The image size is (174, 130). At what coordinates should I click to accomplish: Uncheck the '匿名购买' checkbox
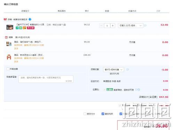coord(103,114)
